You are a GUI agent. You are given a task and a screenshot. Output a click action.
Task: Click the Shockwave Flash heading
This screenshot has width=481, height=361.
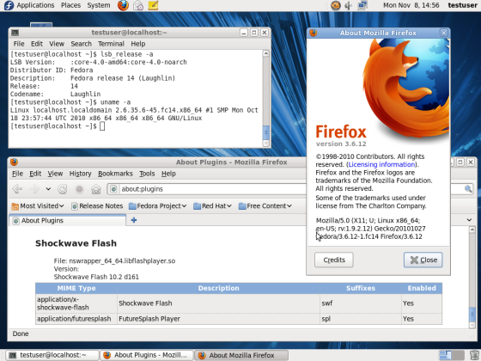tap(76, 243)
